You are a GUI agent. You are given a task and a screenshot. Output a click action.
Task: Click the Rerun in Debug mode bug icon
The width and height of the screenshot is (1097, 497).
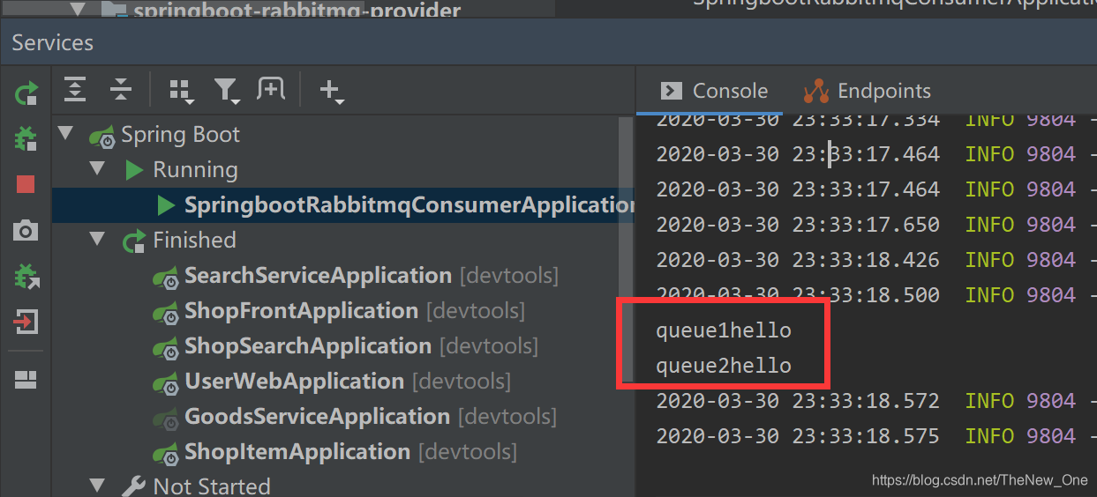tap(26, 138)
